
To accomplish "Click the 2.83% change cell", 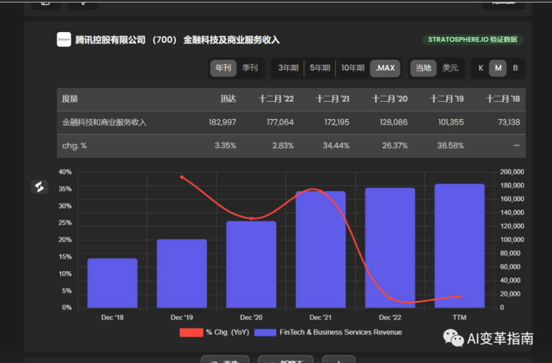I will pyautogui.click(x=283, y=146).
